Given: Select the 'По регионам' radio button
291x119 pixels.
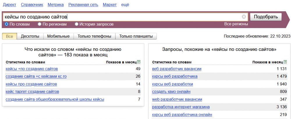Looking at the screenshot, I should (40, 24).
